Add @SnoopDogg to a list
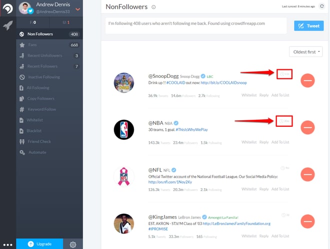The image size is (330, 249). (x=280, y=95)
